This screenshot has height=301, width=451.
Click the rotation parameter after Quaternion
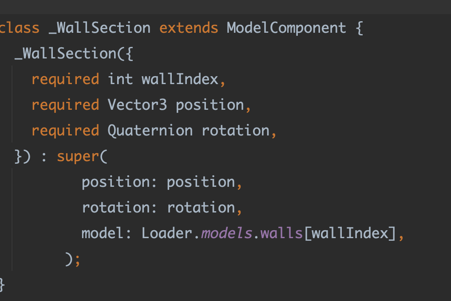[235, 131]
